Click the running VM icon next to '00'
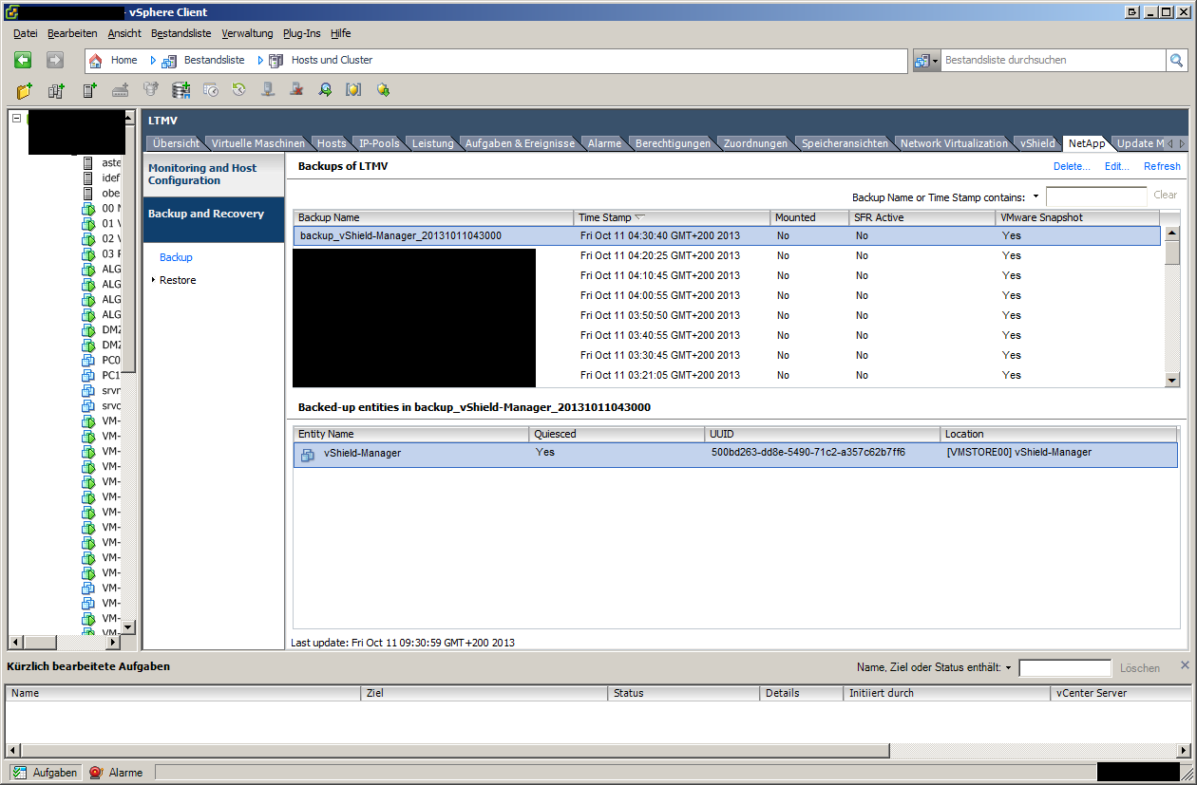The width and height of the screenshot is (1197, 785). [x=88, y=208]
